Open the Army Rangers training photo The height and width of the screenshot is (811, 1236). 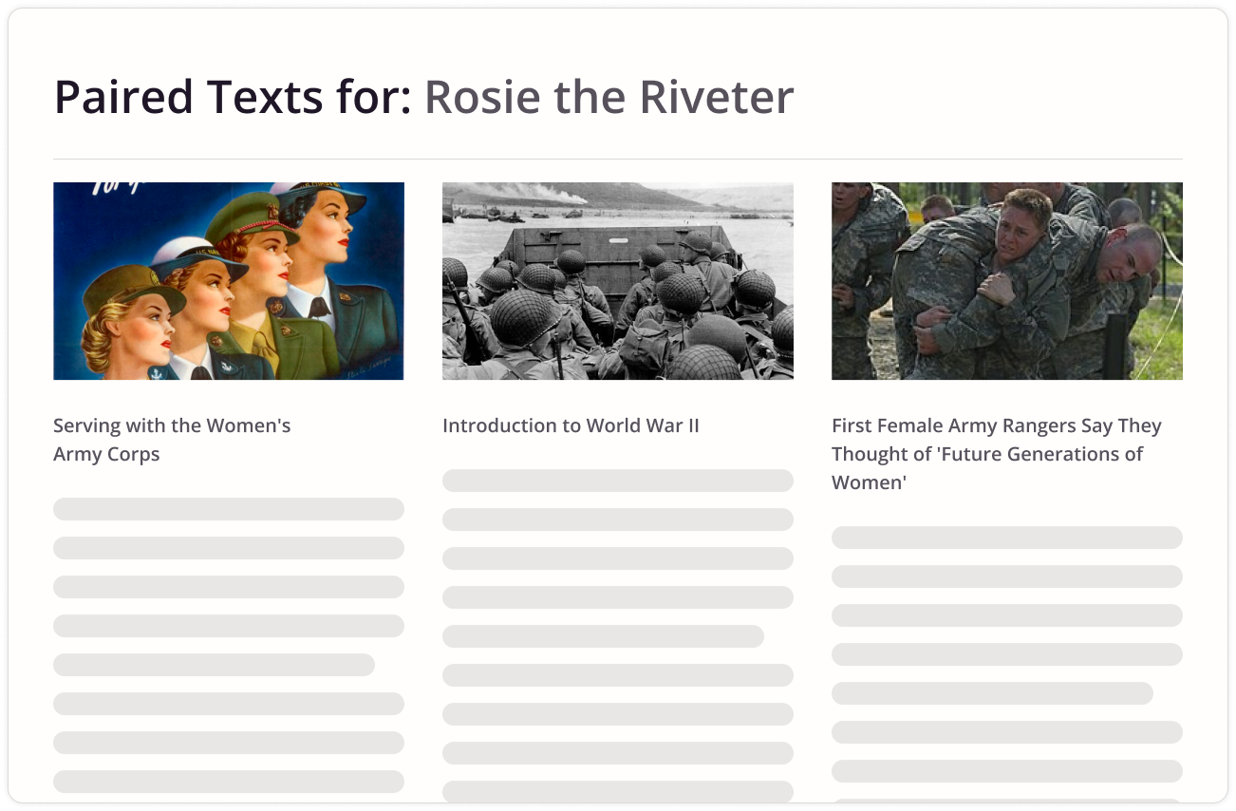[1007, 281]
